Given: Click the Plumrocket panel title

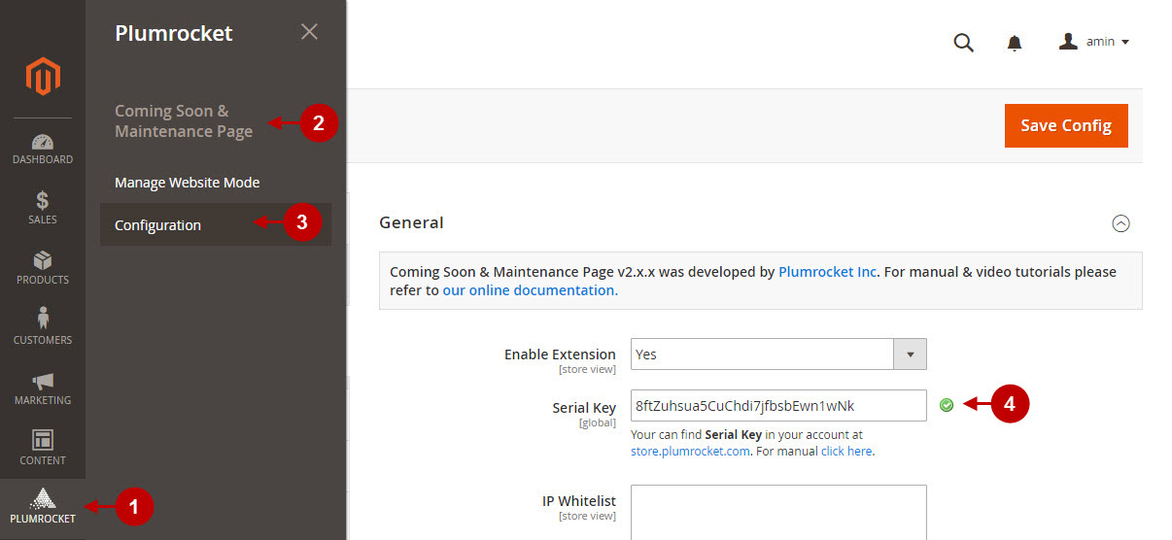Looking at the screenshot, I should point(174,33).
